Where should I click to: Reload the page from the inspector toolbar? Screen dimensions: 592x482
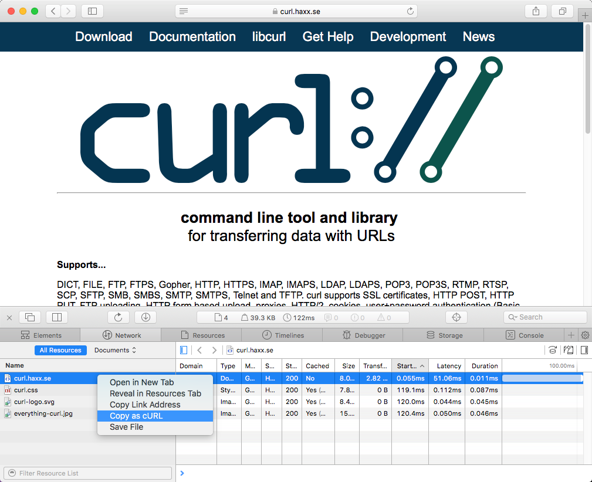(x=118, y=317)
